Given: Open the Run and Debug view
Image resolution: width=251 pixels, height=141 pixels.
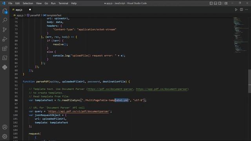Looking at the screenshot, I should coord(5,39).
